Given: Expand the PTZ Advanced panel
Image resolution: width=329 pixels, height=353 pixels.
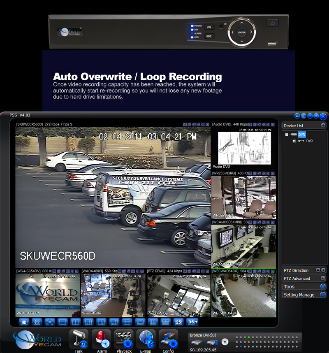Looking at the screenshot, I should pyautogui.click(x=323, y=278).
